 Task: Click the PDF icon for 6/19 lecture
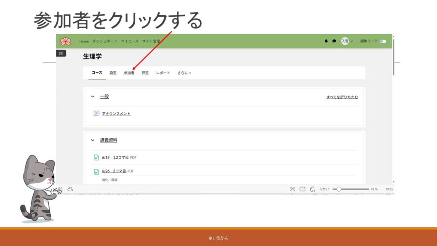96,158
